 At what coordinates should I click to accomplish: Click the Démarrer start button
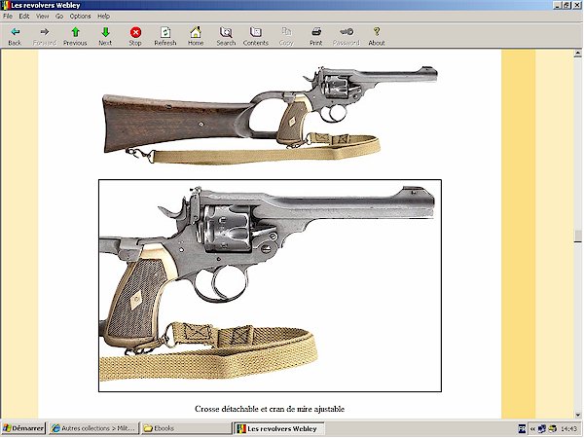22,428
